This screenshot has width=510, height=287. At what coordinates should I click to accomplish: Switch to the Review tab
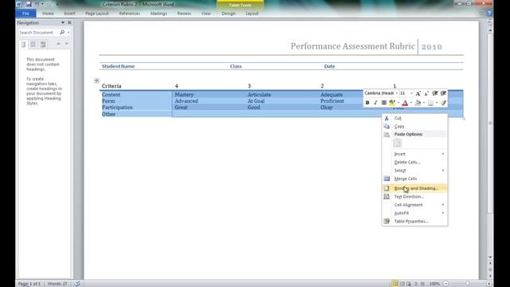[x=184, y=14]
